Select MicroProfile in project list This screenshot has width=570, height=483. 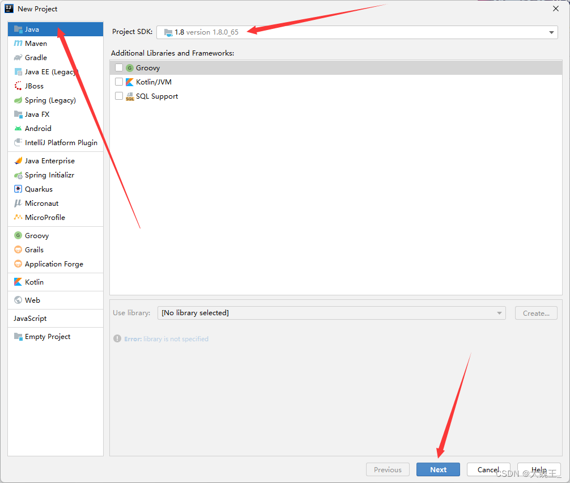pyautogui.click(x=56, y=218)
